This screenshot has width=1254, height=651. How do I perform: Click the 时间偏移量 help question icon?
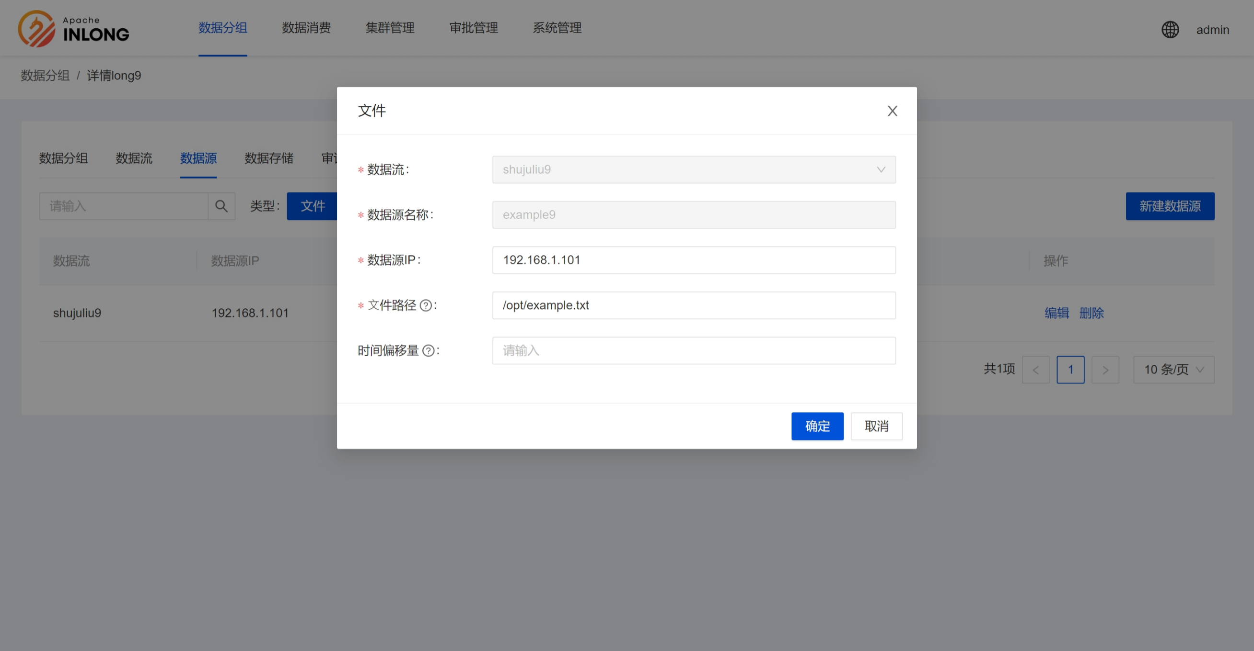pyautogui.click(x=429, y=350)
